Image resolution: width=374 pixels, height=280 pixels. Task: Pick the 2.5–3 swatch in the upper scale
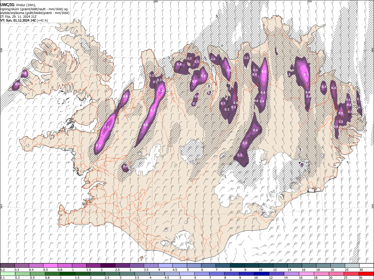[x=122, y=266]
